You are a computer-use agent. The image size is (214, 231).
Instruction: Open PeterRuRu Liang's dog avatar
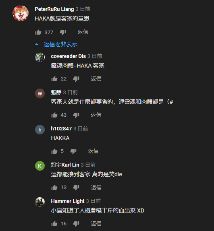[x=21, y=13]
